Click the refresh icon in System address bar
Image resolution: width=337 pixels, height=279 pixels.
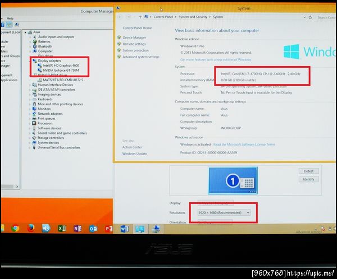pyautogui.click(x=311, y=17)
